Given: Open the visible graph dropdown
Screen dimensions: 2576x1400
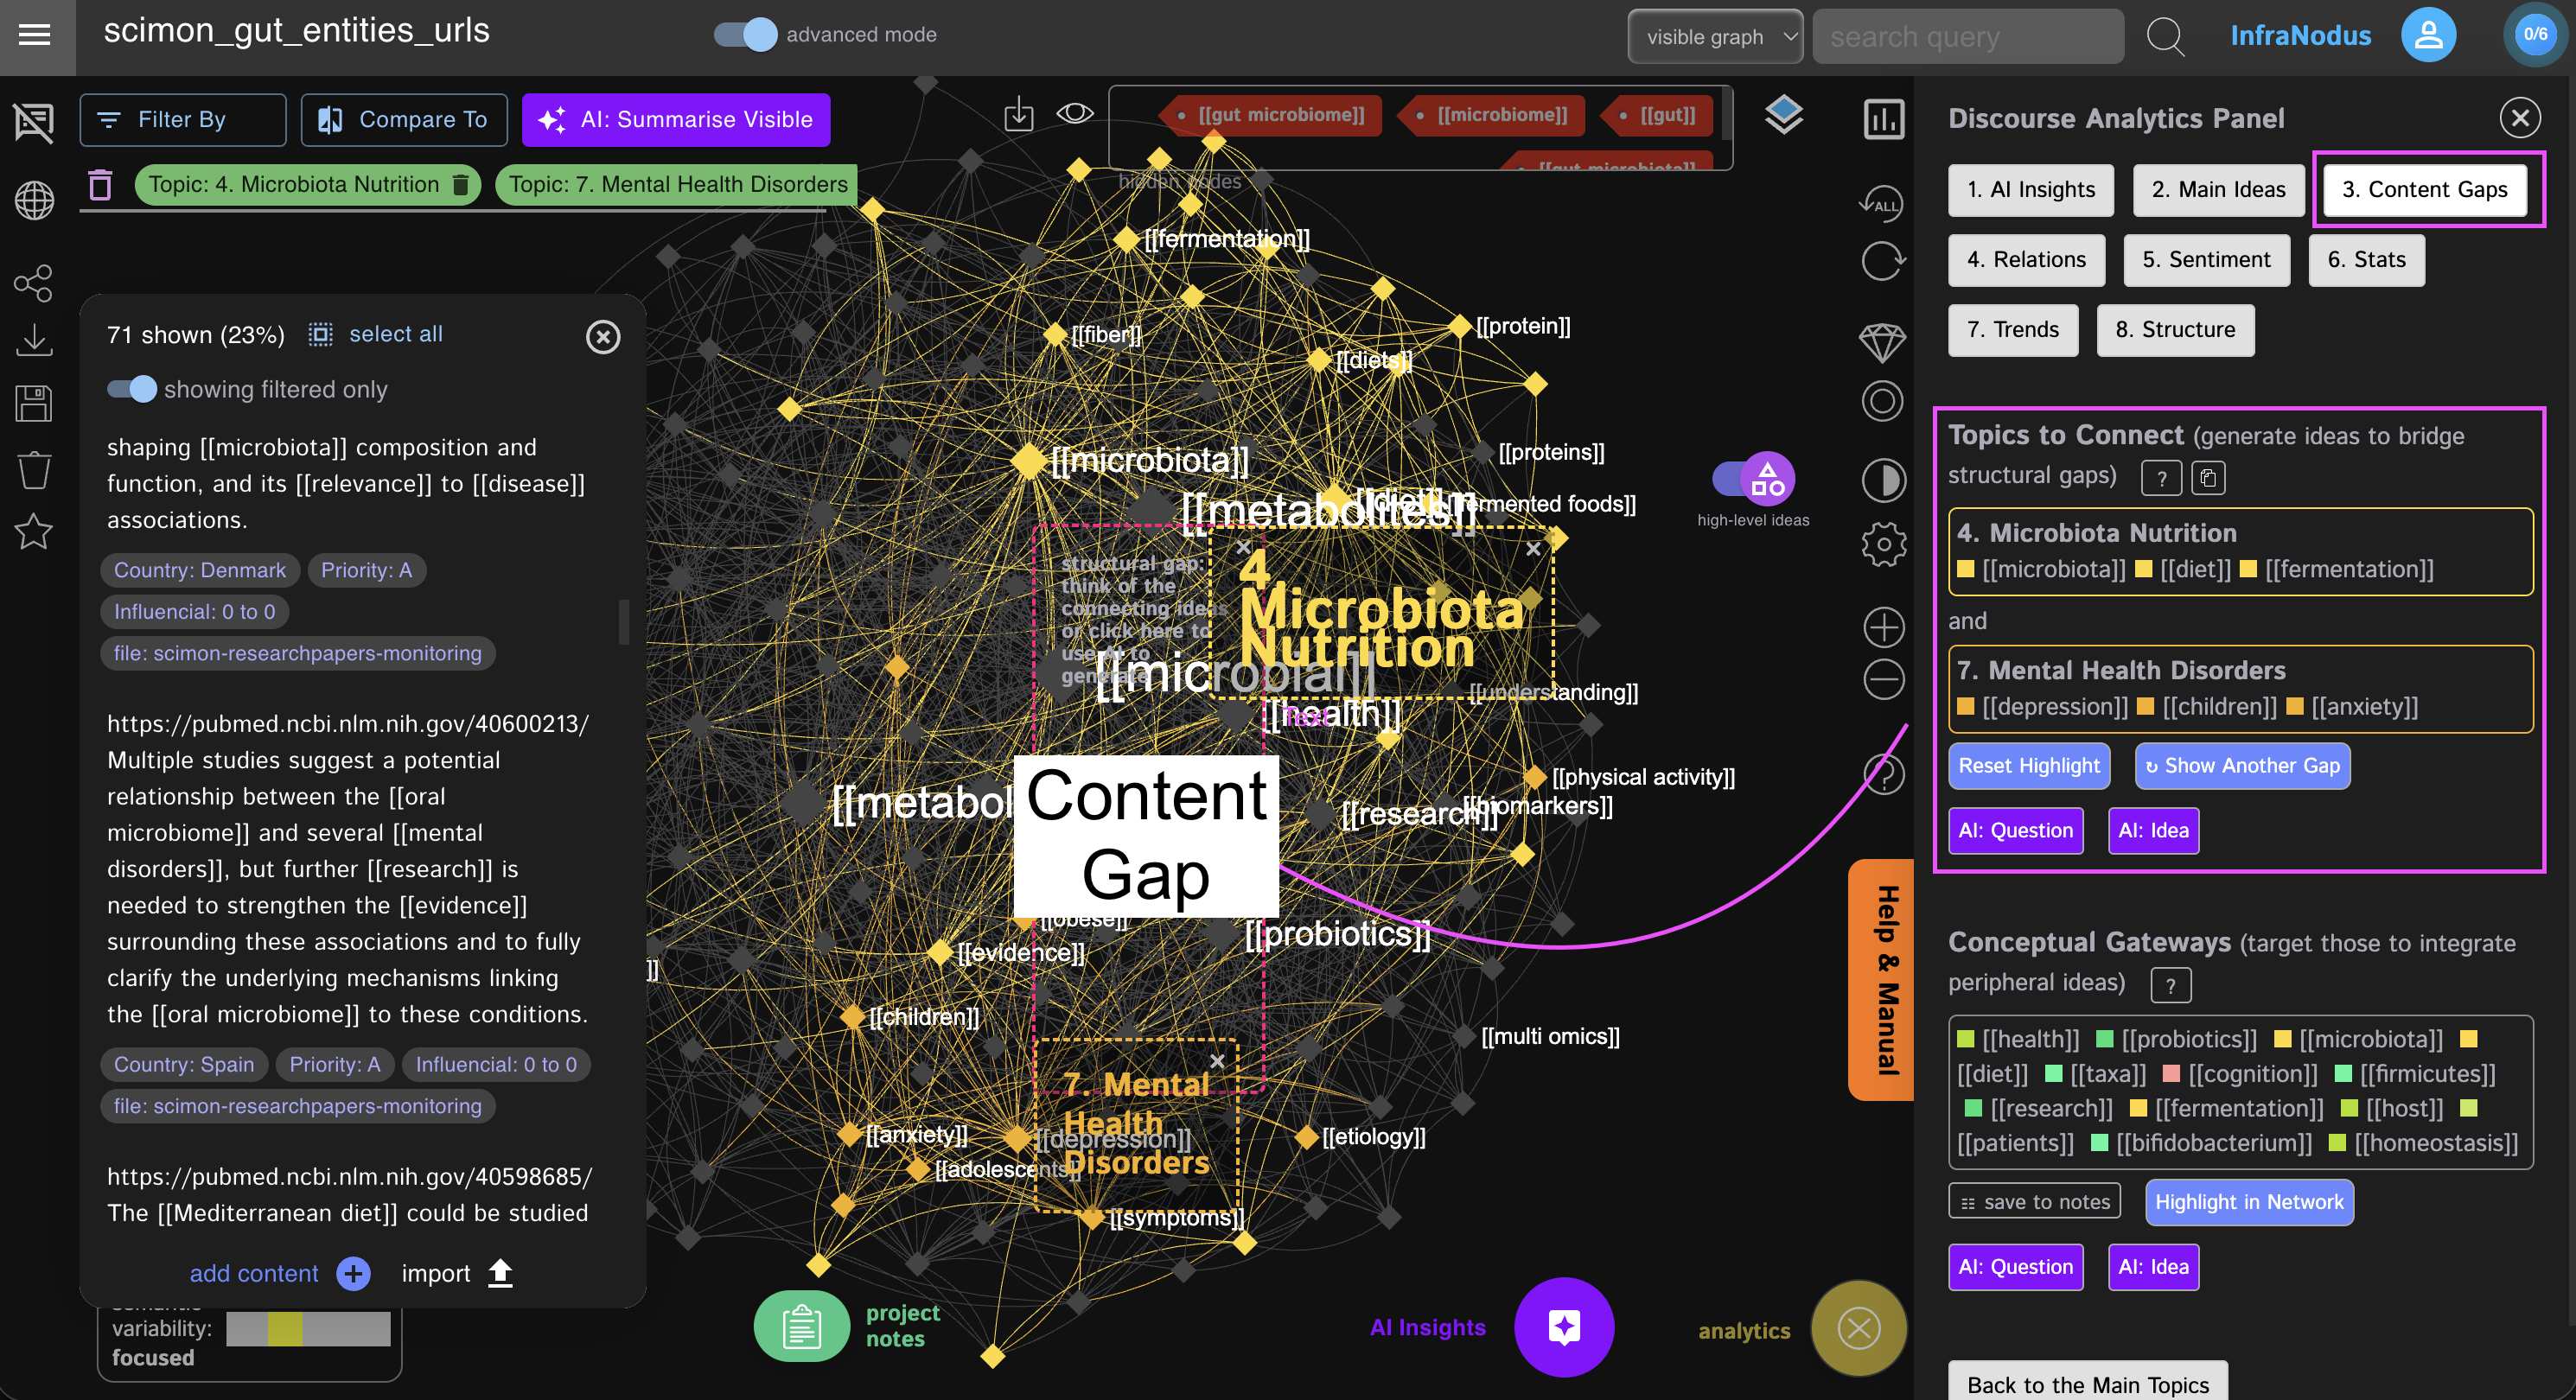Looking at the screenshot, I should point(1714,37).
